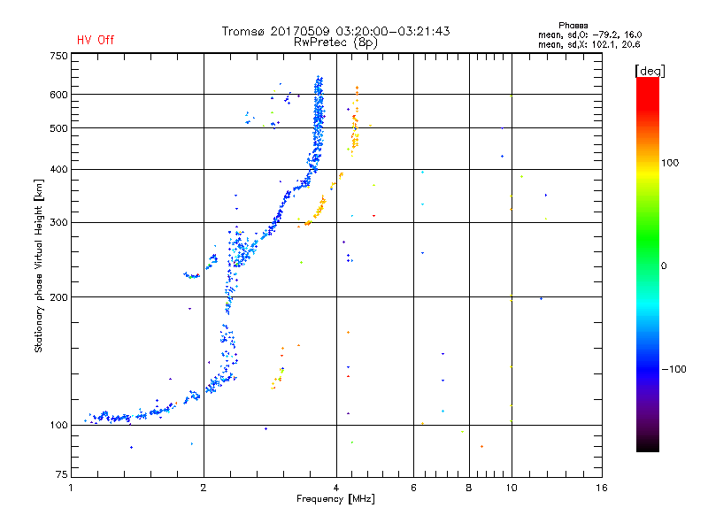This screenshot has width=708, height=531.
Task: Click the y-axis tick label '500'
Action: click(x=58, y=128)
